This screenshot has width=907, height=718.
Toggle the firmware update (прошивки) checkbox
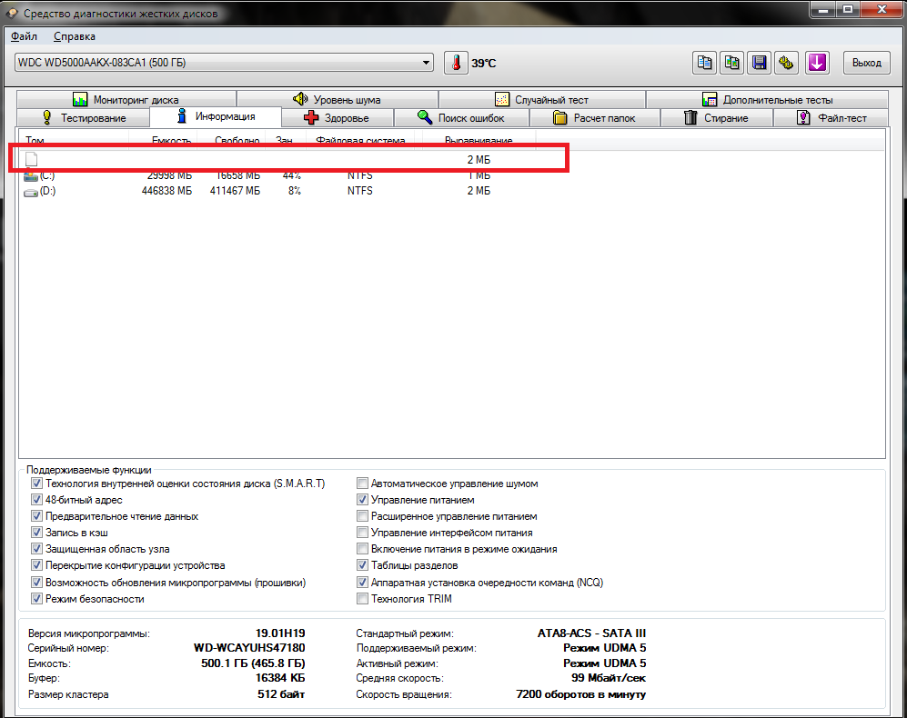(x=36, y=583)
